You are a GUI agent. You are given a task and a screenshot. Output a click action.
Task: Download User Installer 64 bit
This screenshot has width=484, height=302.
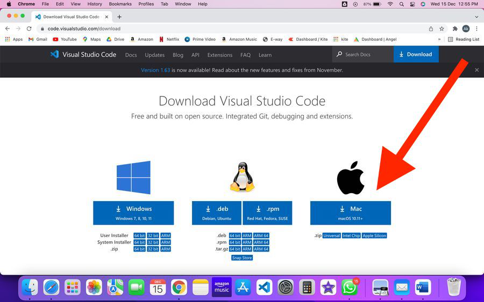[x=139, y=235]
